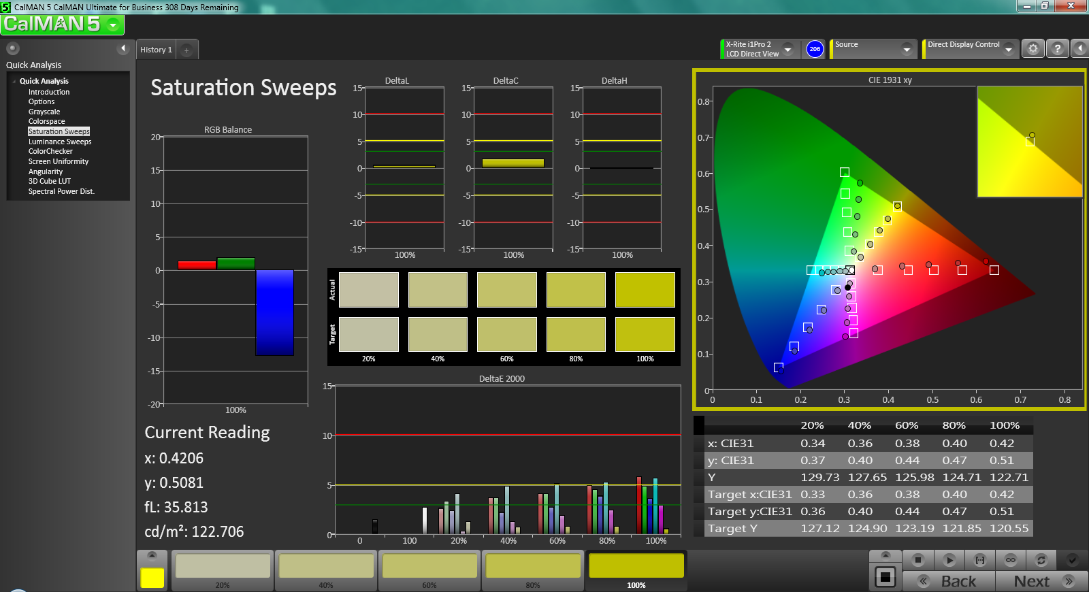Screen dimensions: 1089x592
Task: Open the Direct Display Control dropdown
Action: [1009, 49]
